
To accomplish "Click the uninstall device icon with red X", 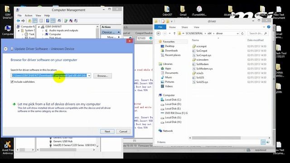I will [x=71, y=21].
